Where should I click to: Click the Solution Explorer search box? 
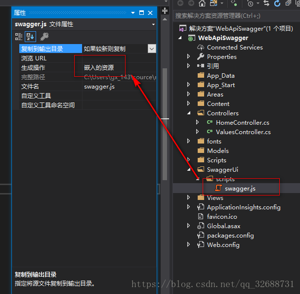point(236,16)
